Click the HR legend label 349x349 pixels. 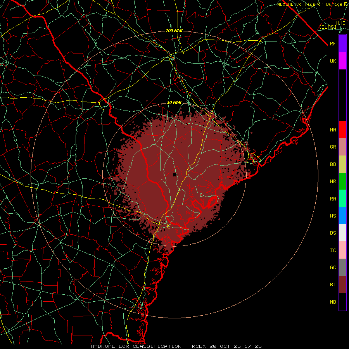pos(333,181)
